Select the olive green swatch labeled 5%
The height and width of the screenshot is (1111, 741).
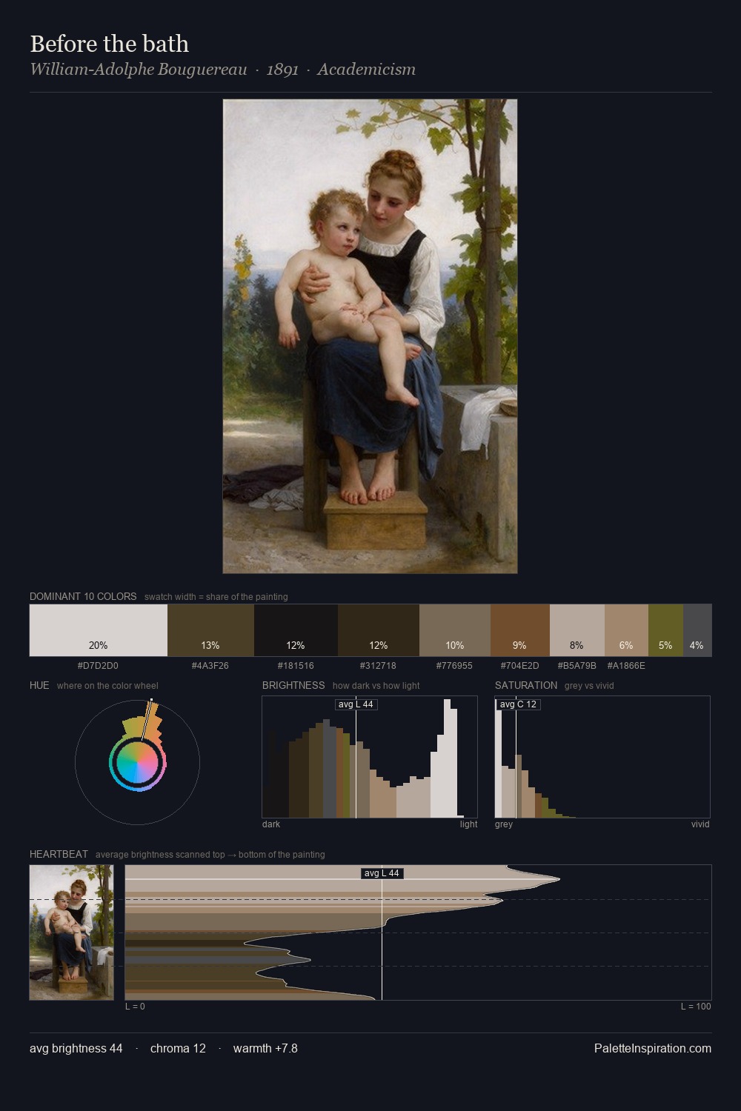pyautogui.click(x=665, y=630)
